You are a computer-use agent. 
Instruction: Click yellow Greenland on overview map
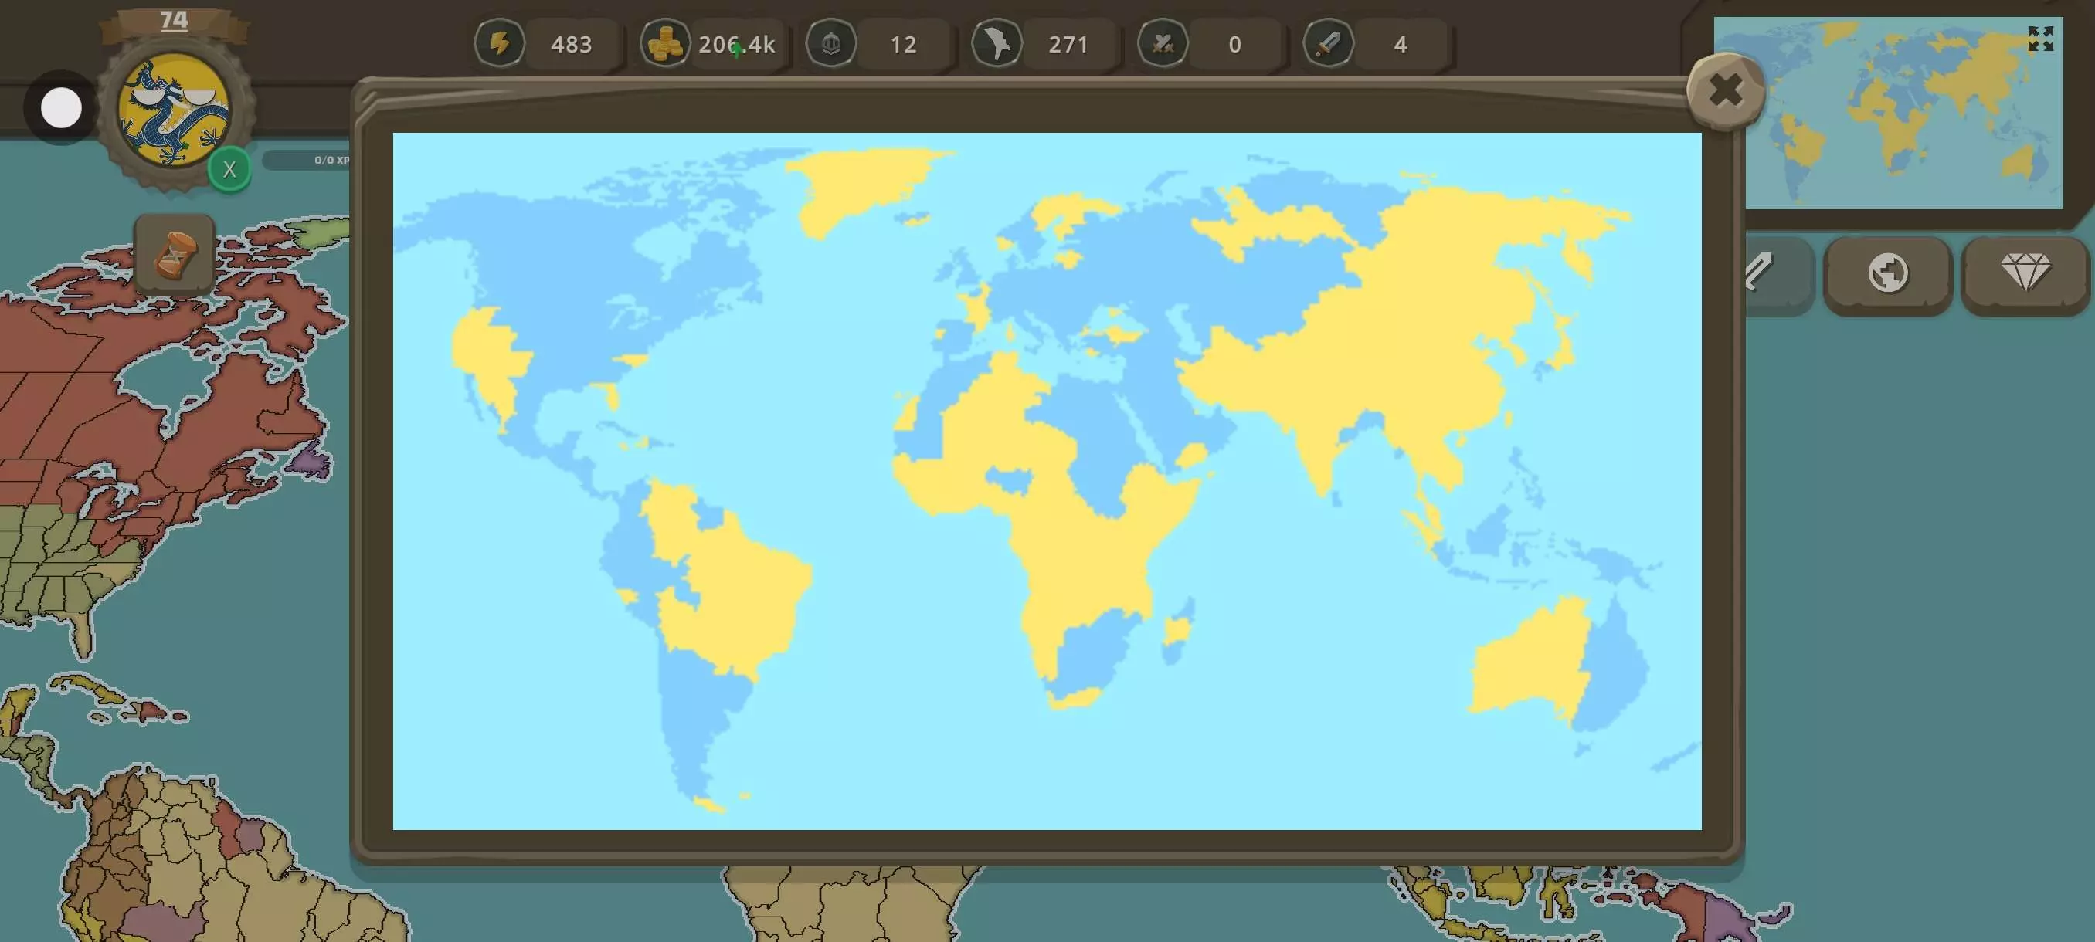click(854, 183)
